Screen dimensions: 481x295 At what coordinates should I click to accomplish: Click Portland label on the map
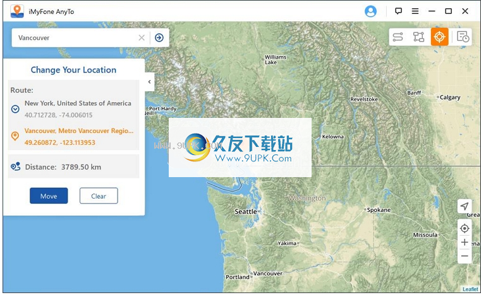click(238, 277)
